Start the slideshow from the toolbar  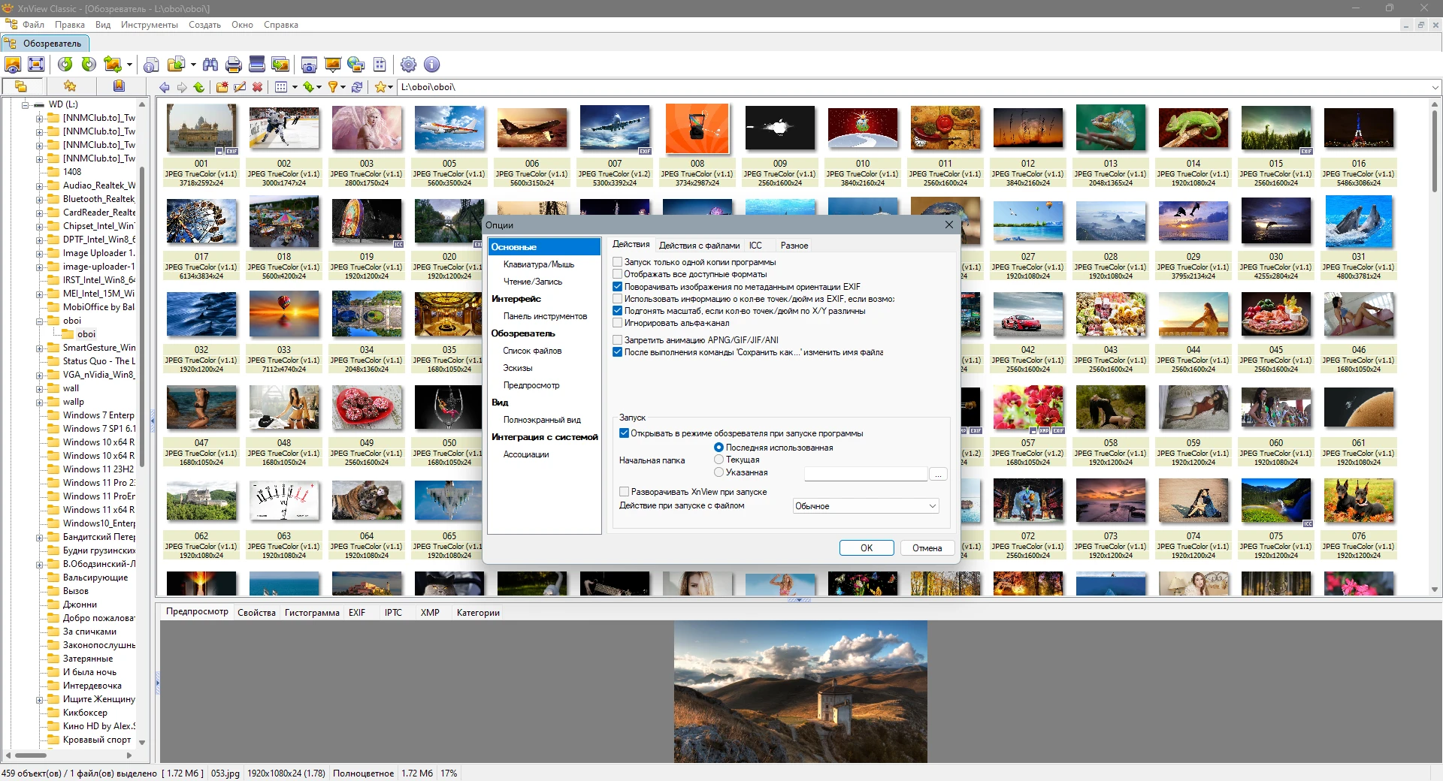pyautogui.click(x=332, y=65)
